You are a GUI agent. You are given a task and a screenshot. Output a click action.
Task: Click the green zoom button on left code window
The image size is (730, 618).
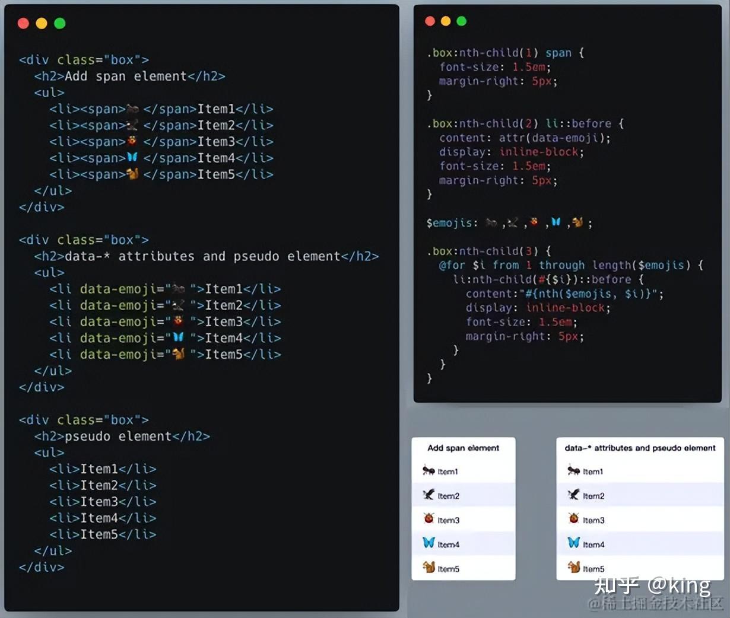tap(59, 23)
